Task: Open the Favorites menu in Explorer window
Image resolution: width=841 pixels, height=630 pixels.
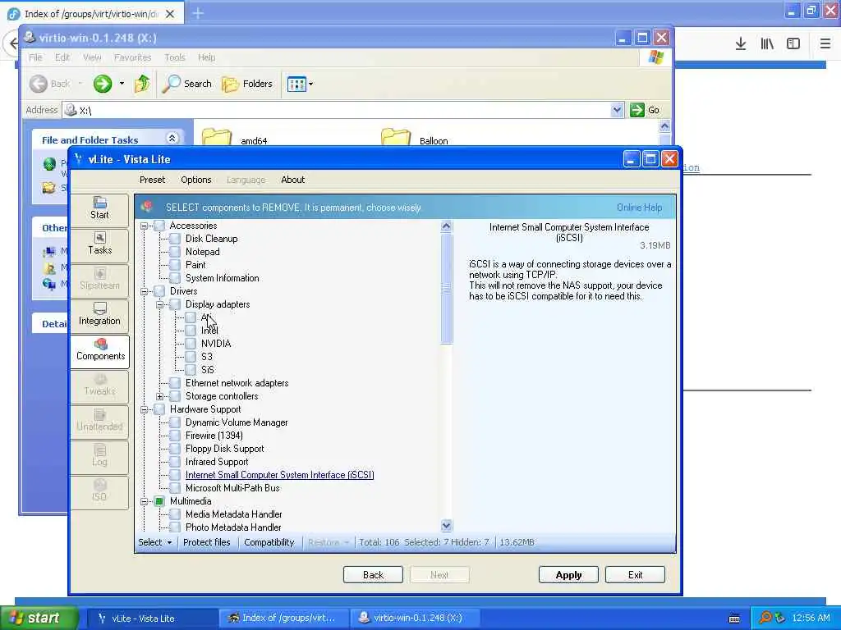Action: (x=132, y=57)
